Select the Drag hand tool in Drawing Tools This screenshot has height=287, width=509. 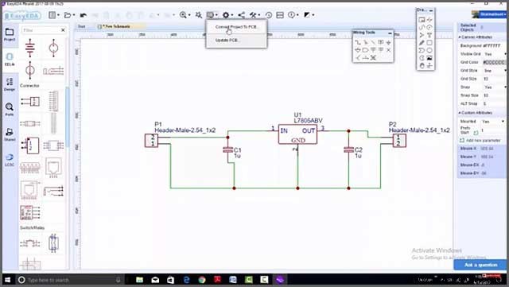(x=422, y=65)
